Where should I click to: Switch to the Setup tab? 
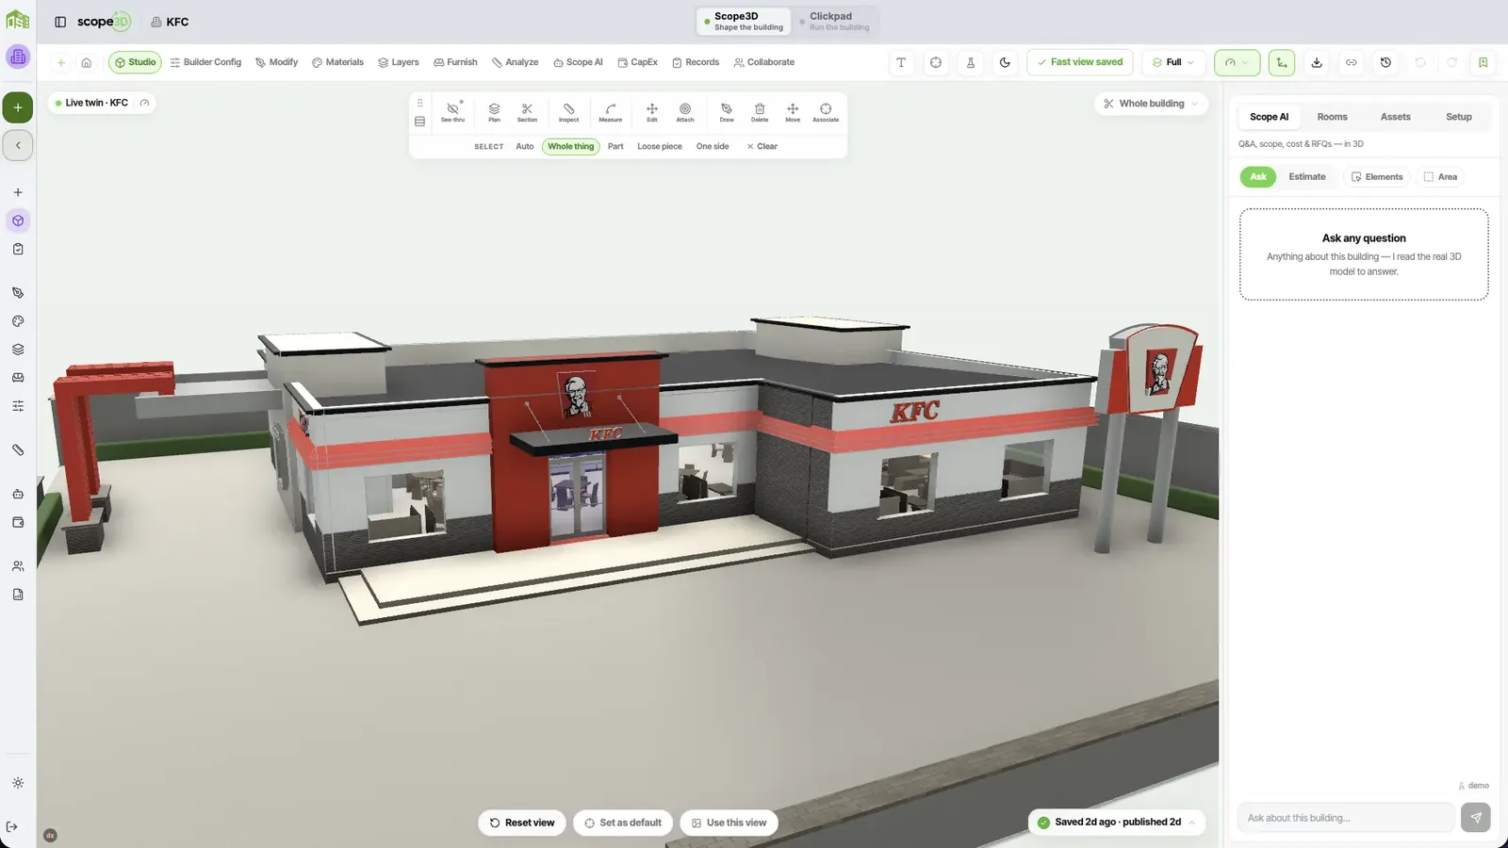pos(1458,117)
